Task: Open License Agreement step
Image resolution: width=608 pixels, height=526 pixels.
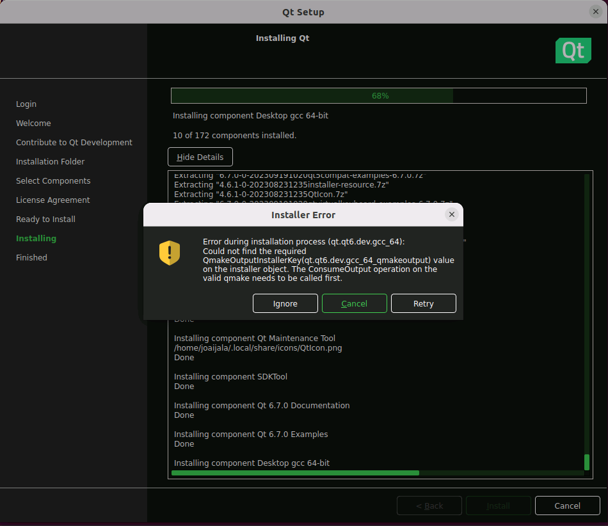Action: tap(52, 200)
